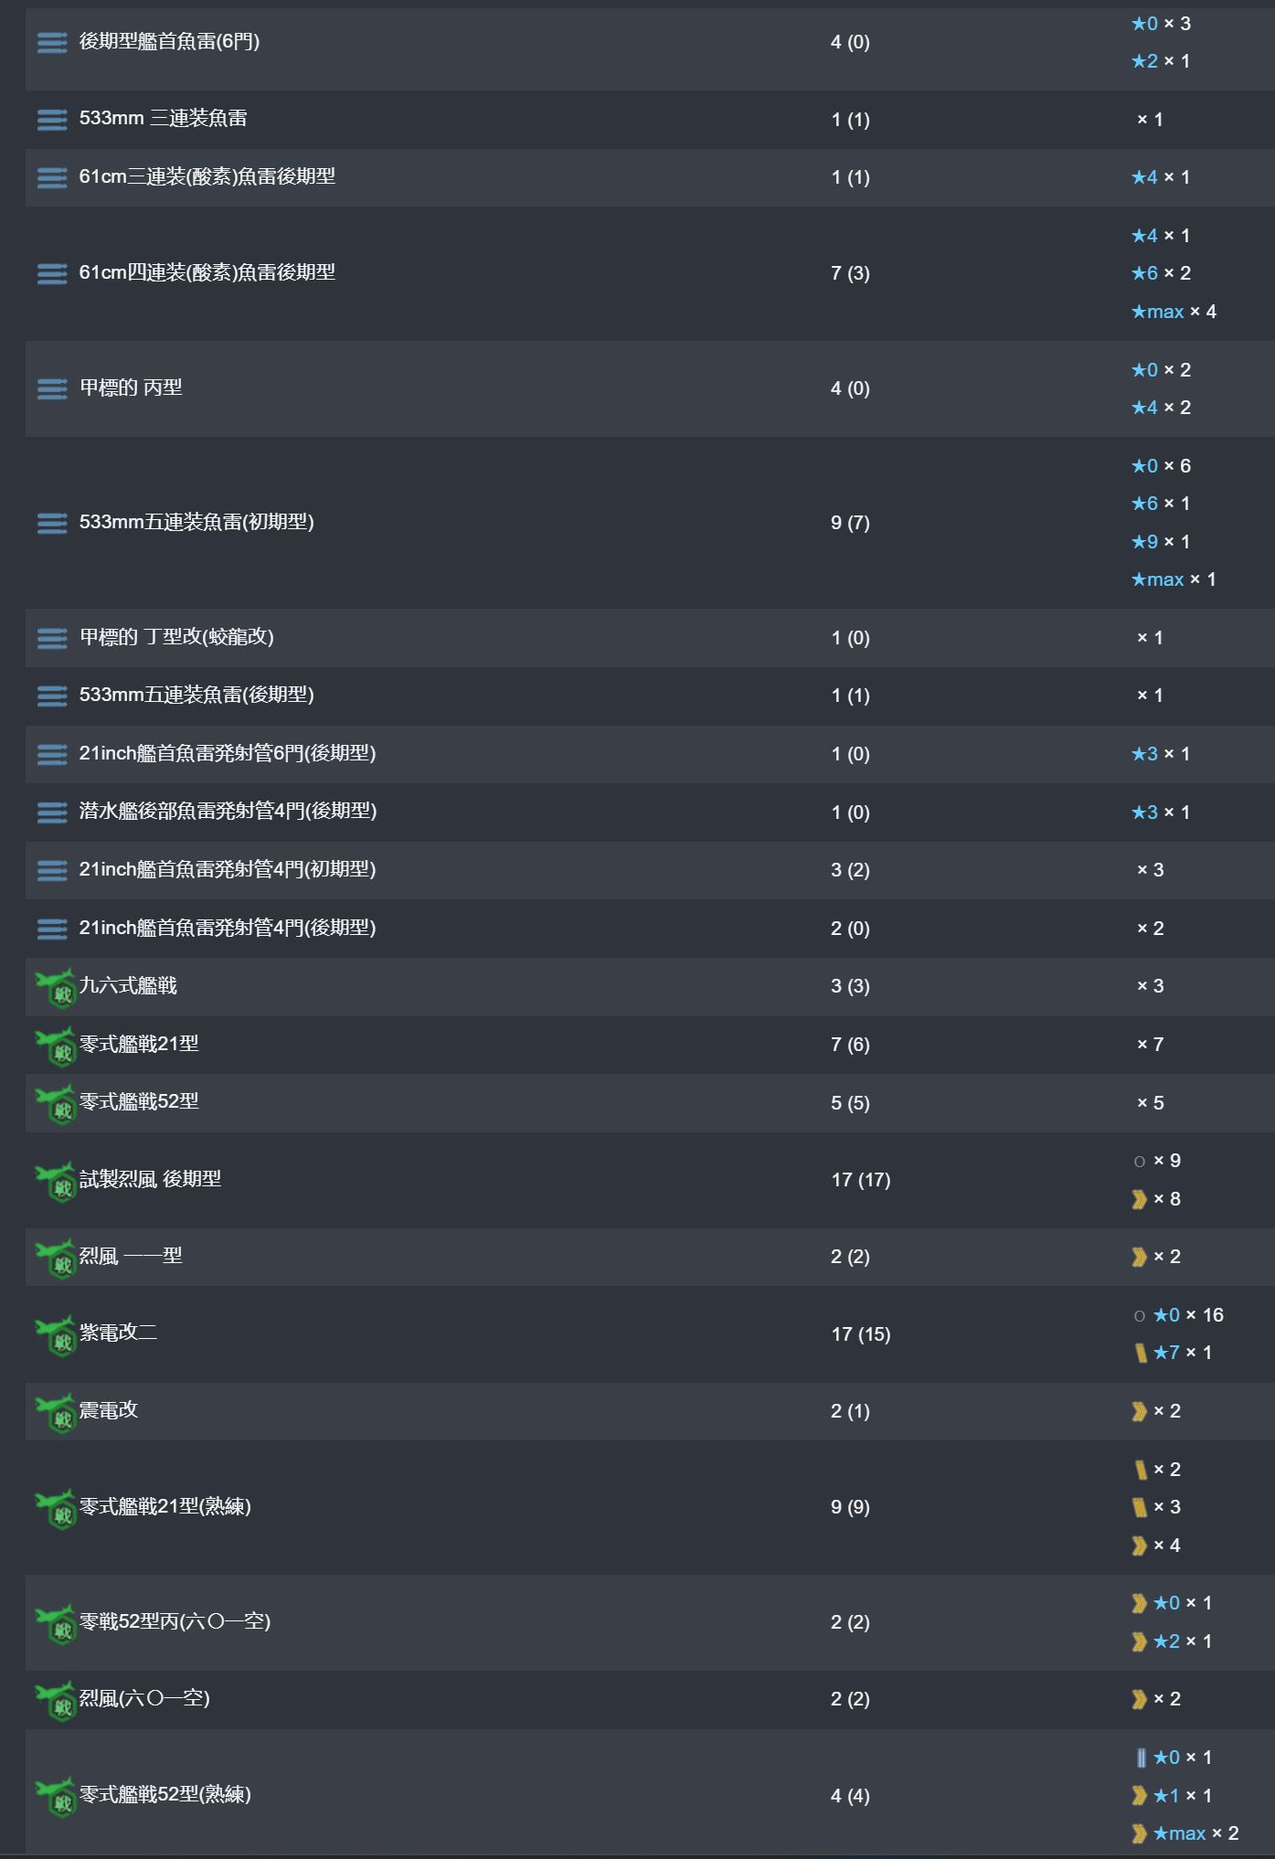
Task: Select the 甲標的 丙型 entry
Action: coord(131,388)
